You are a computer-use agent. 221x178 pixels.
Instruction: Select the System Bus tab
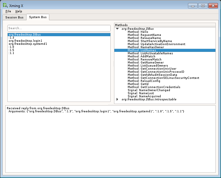[x=38, y=17]
